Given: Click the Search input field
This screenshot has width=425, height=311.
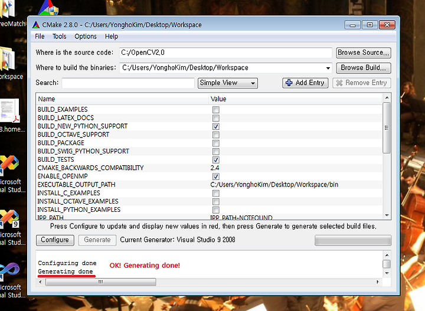Looking at the screenshot, I should click(128, 83).
